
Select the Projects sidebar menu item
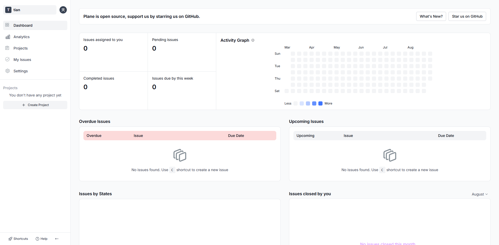click(35, 48)
